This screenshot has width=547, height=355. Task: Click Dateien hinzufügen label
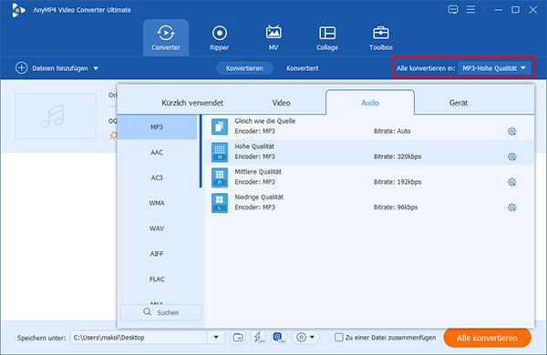(x=60, y=68)
